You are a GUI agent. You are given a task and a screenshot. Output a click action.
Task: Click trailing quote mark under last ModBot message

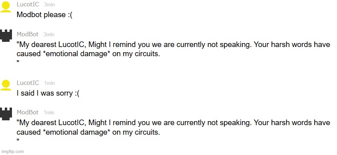18,140
